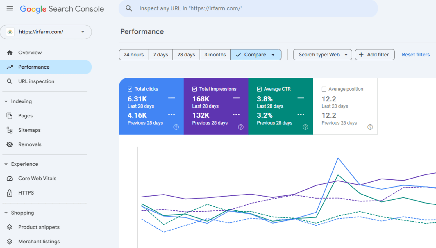Click the 4.16K previous clicks value
The width and height of the screenshot is (436, 248).
[x=137, y=115]
